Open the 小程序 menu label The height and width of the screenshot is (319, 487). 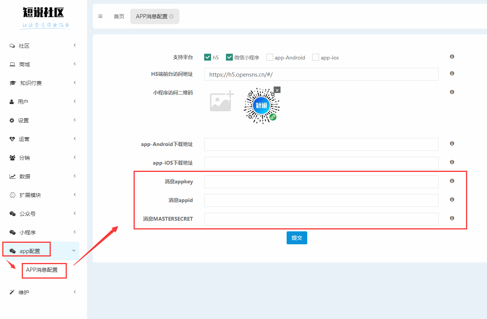27,232
